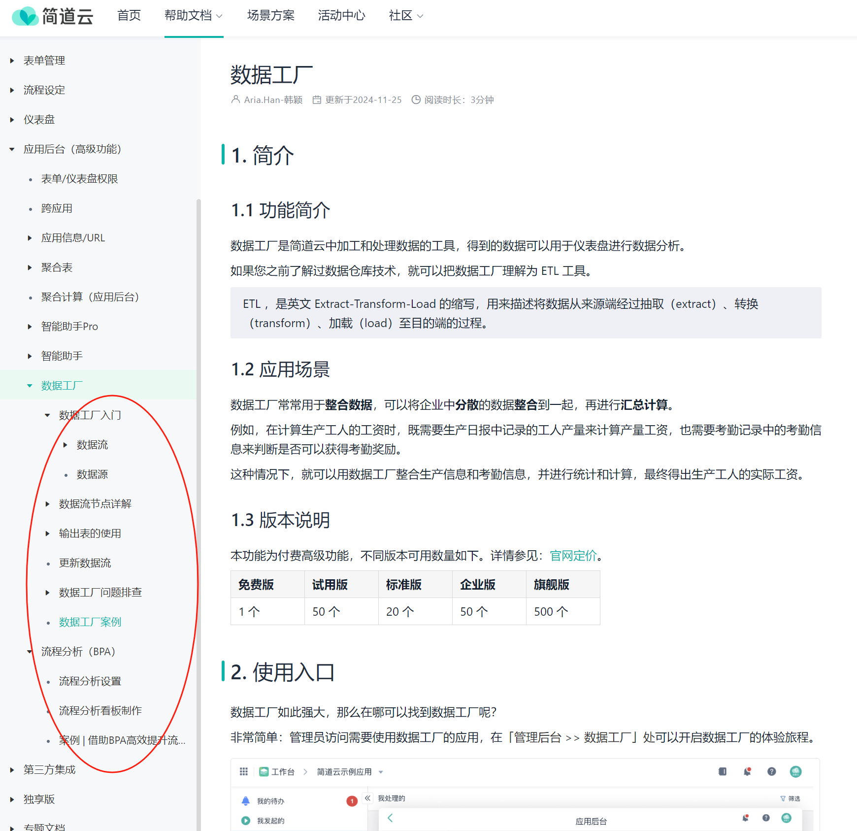
Task: Open the 数据工厂案例 page
Action: coord(90,622)
